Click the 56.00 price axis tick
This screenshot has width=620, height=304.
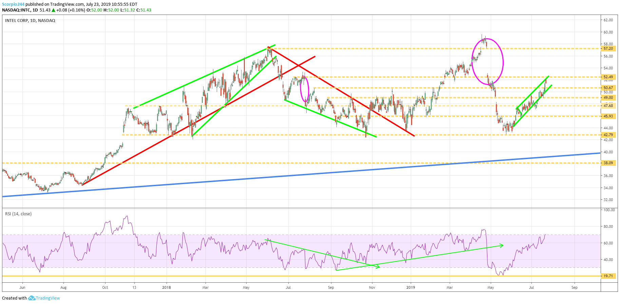(x=608, y=56)
